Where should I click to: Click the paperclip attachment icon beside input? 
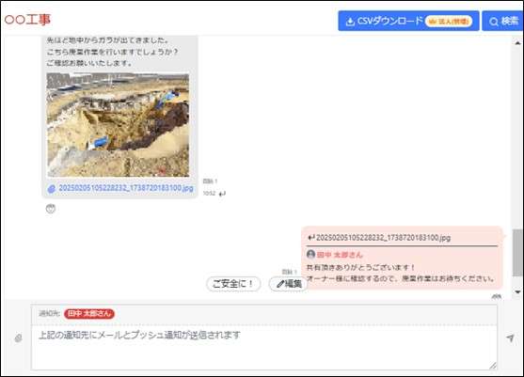(19, 338)
